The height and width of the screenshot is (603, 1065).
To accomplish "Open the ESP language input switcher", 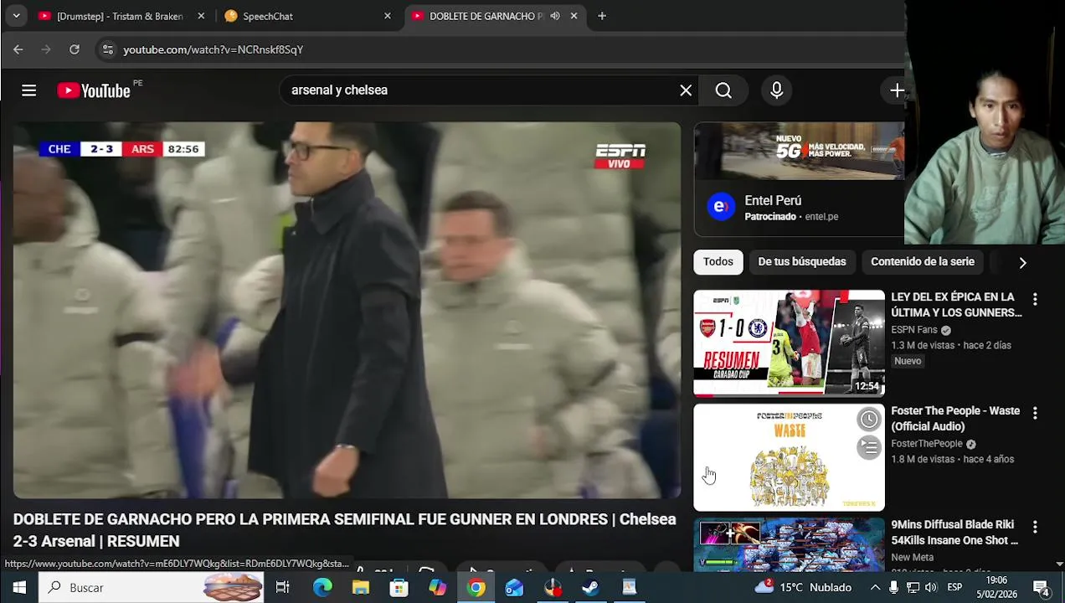I will (954, 588).
